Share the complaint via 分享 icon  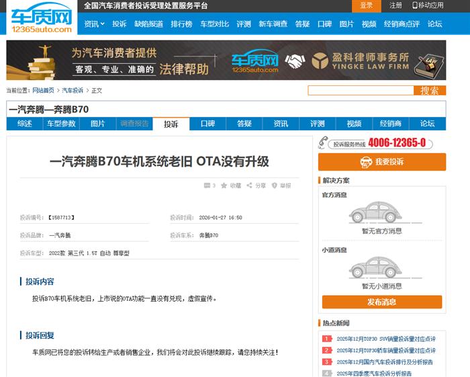coord(250,185)
